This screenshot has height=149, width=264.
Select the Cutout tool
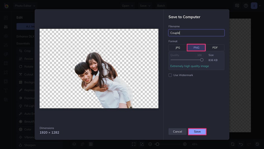click(x=26, y=74)
